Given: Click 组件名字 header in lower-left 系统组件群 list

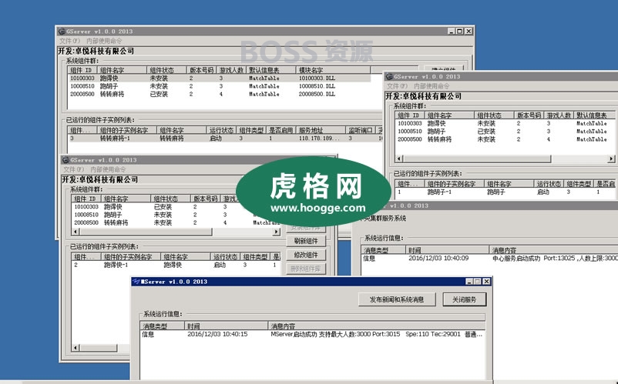Looking at the screenshot, I should 126,199.
